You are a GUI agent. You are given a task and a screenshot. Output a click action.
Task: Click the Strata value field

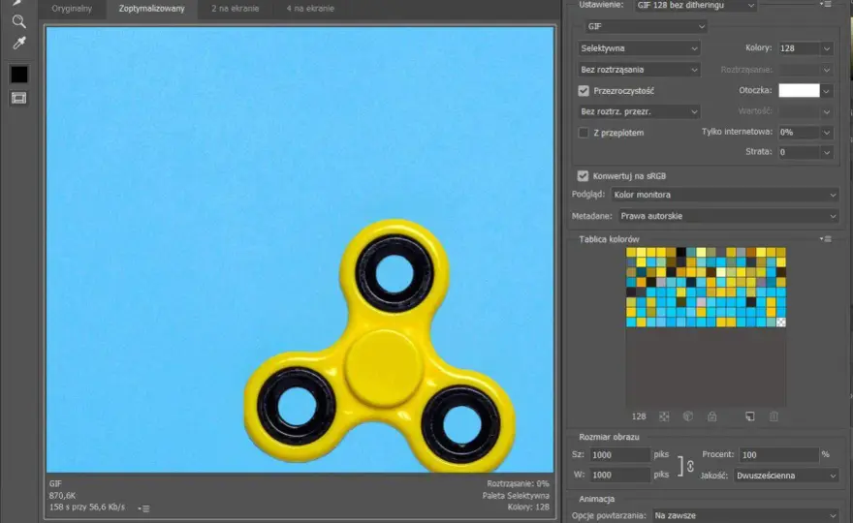click(799, 152)
